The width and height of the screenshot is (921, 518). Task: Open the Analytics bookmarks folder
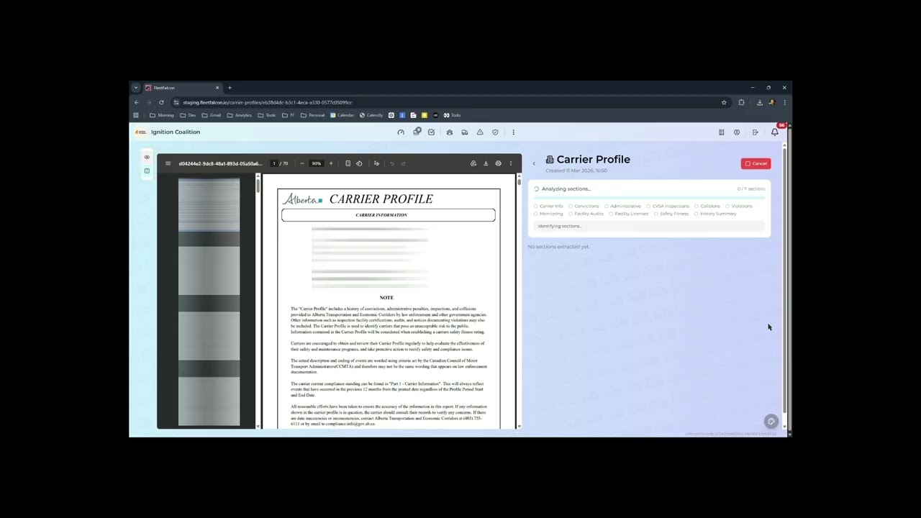240,115
